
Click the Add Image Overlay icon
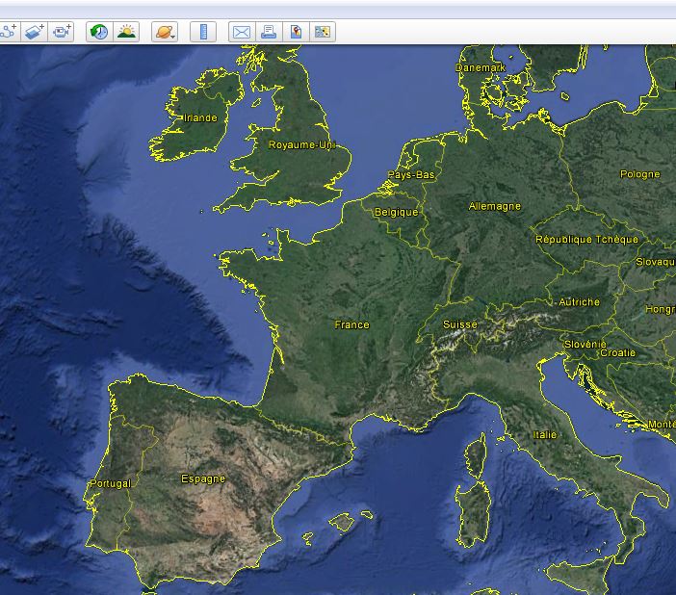[x=35, y=32]
